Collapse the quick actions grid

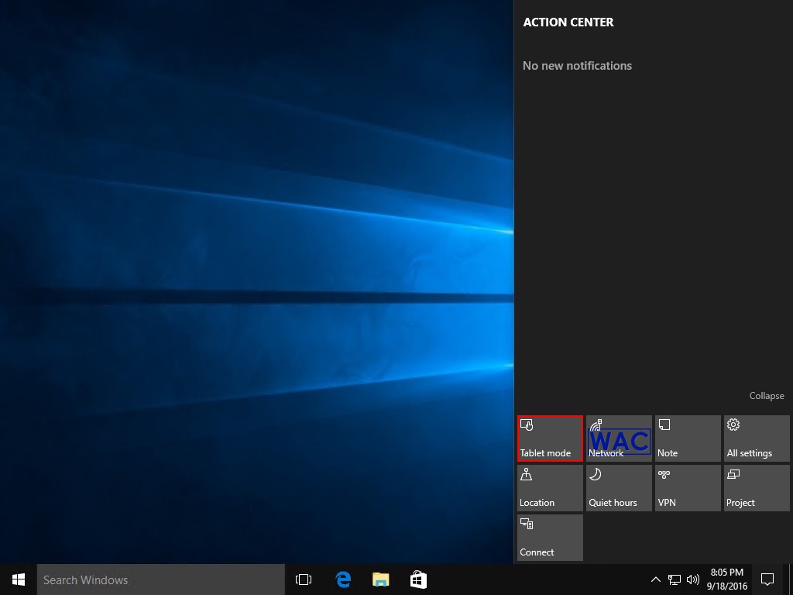766,395
